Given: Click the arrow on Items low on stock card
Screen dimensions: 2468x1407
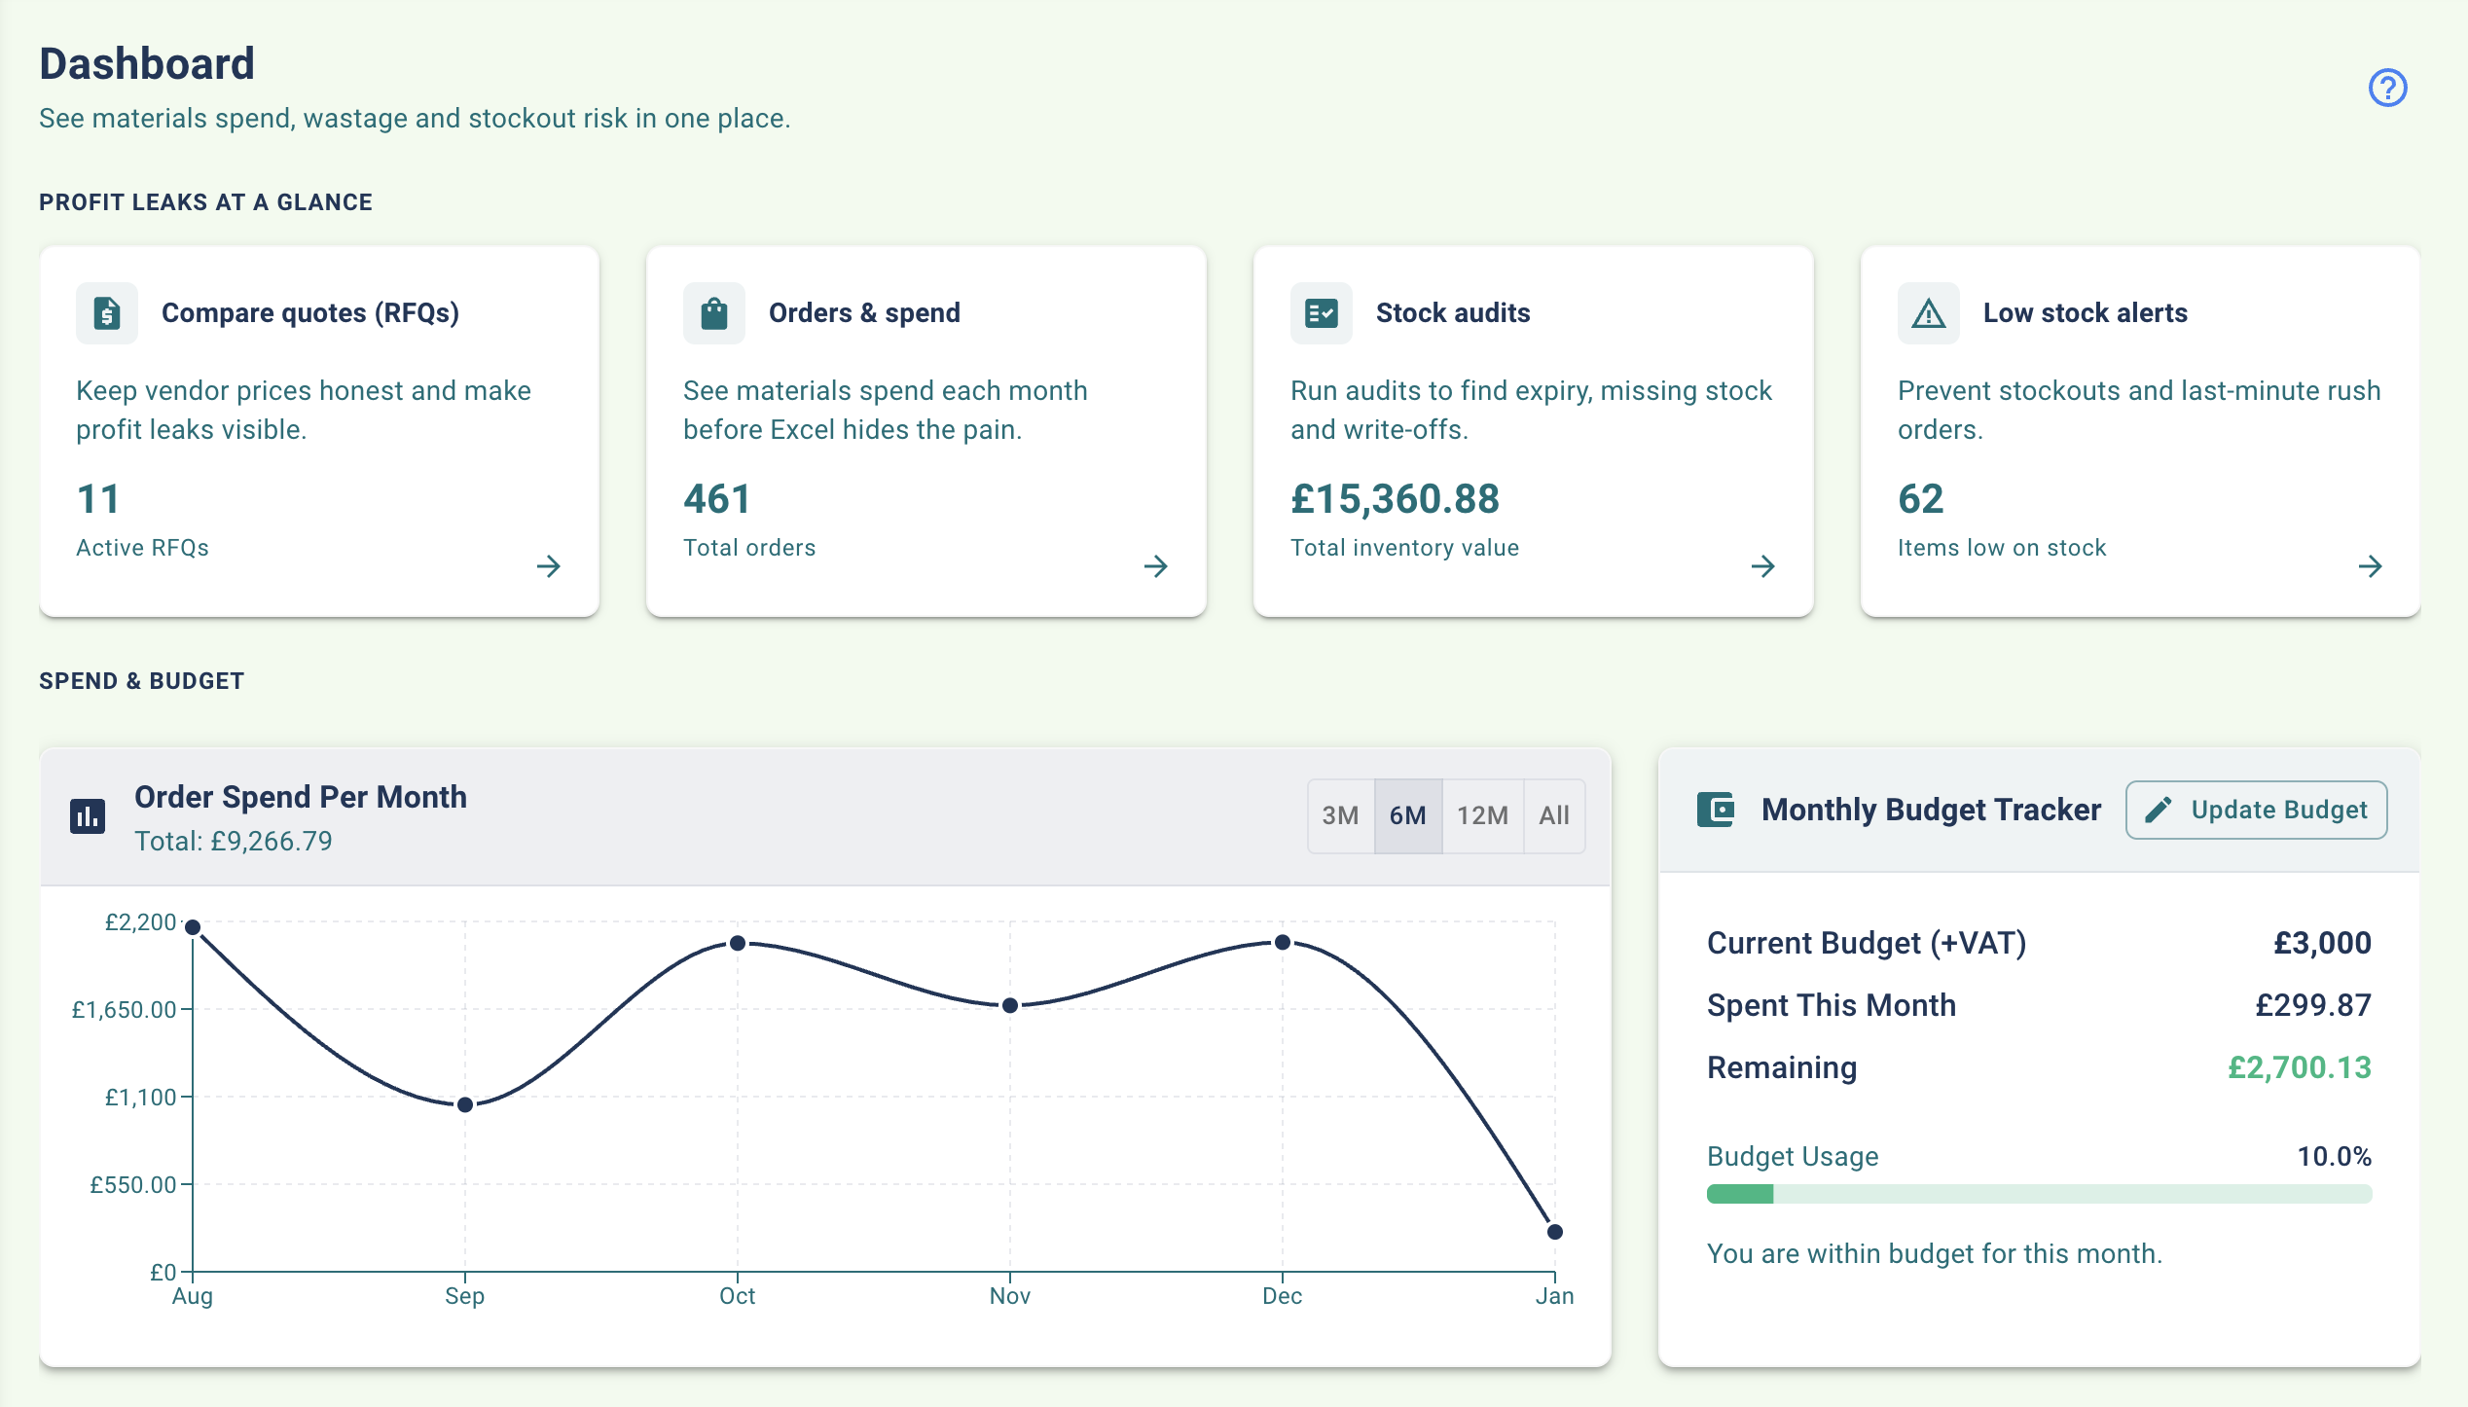Looking at the screenshot, I should (2370, 565).
